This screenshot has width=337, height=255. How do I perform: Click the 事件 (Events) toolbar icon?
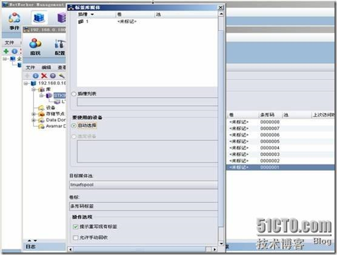pyautogui.click(x=15, y=21)
